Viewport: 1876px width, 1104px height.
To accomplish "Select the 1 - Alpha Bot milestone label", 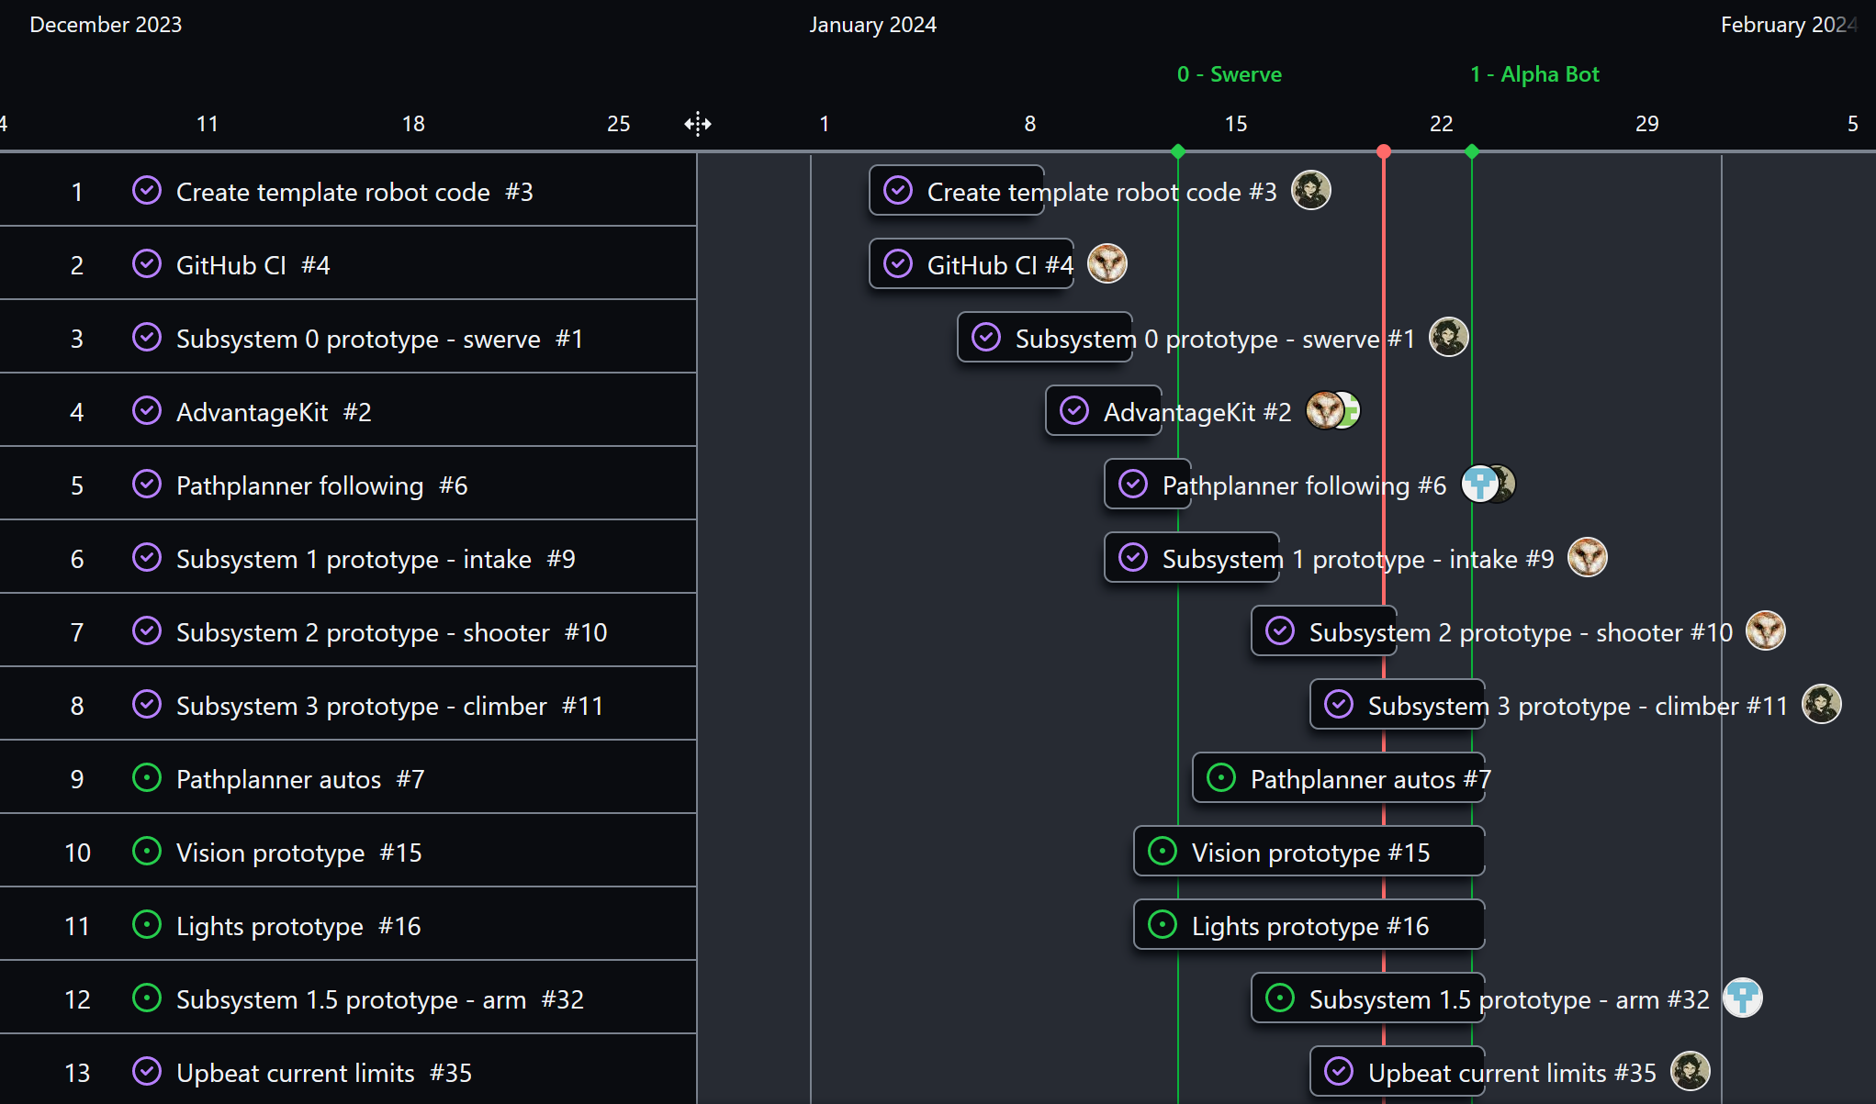I will click(x=1534, y=74).
